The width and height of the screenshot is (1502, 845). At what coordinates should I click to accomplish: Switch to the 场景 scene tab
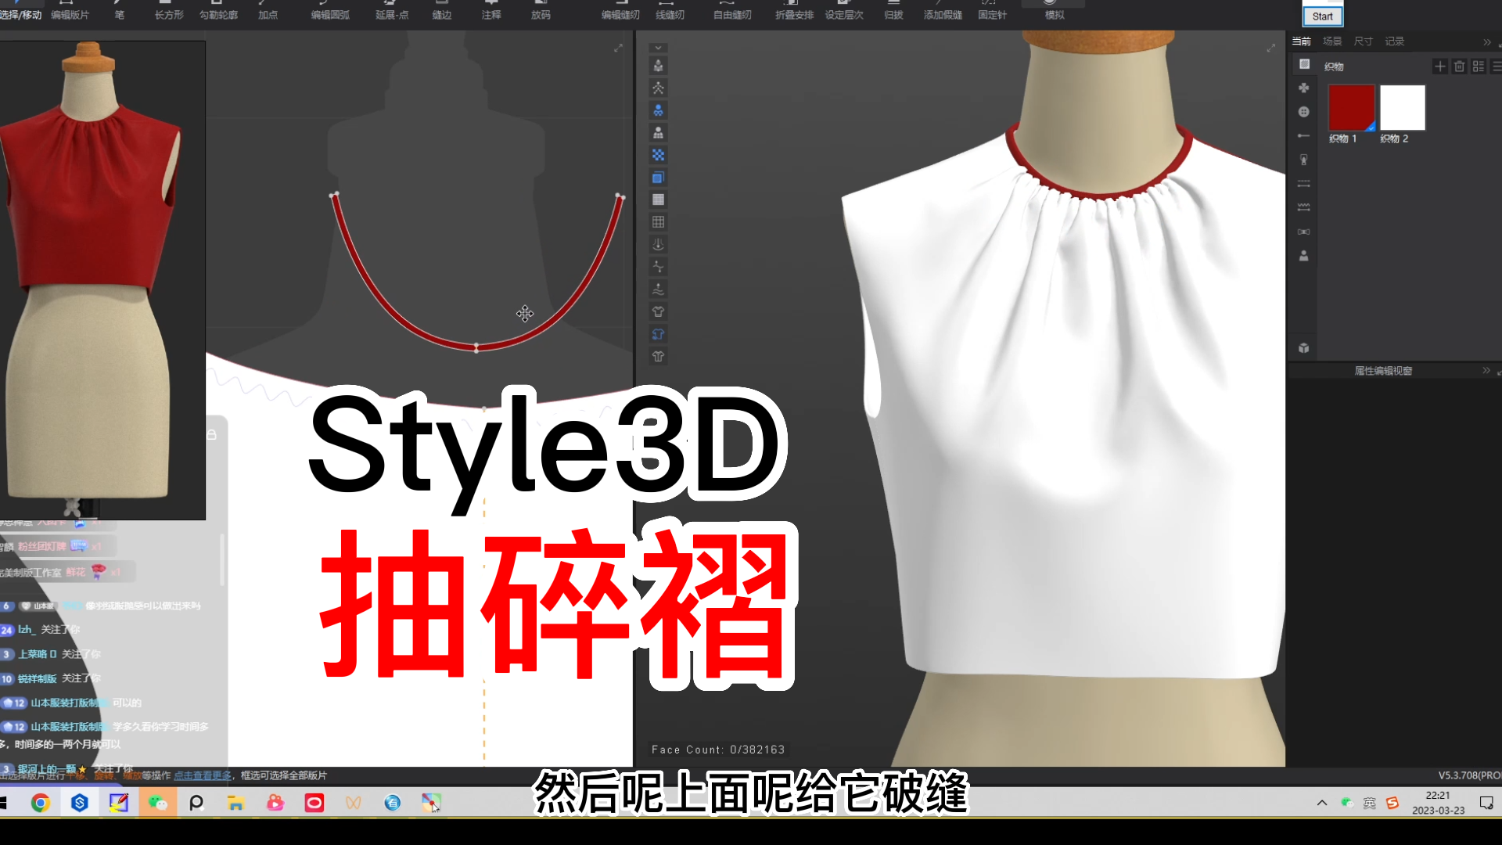(x=1332, y=41)
